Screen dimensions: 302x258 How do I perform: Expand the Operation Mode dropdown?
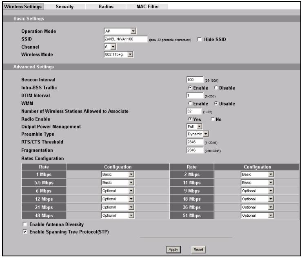120,31
